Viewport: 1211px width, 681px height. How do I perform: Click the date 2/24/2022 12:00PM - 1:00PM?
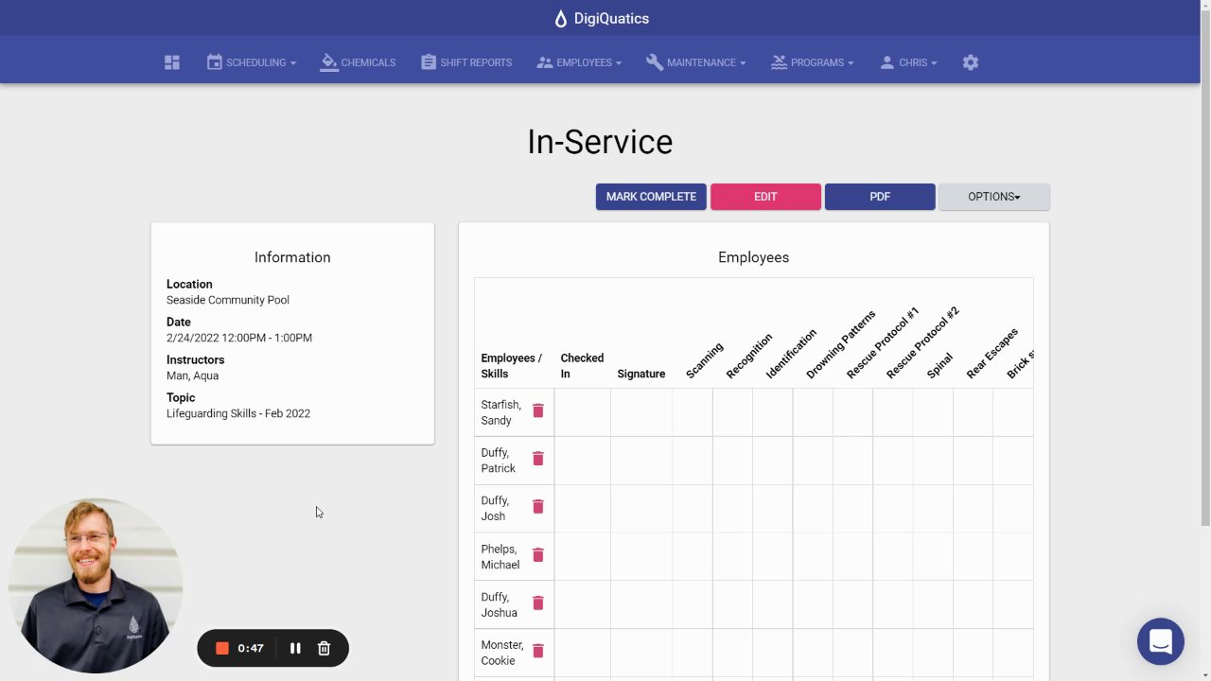click(x=239, y=338)
